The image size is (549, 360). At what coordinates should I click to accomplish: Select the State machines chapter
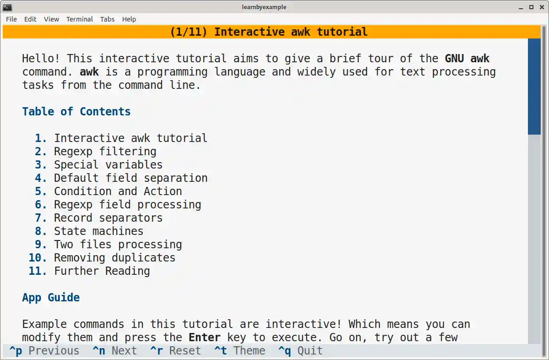point(98,231)
